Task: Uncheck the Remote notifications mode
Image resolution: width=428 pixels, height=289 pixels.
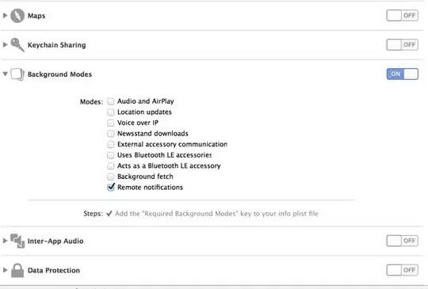Action: [x=111, y=187]
